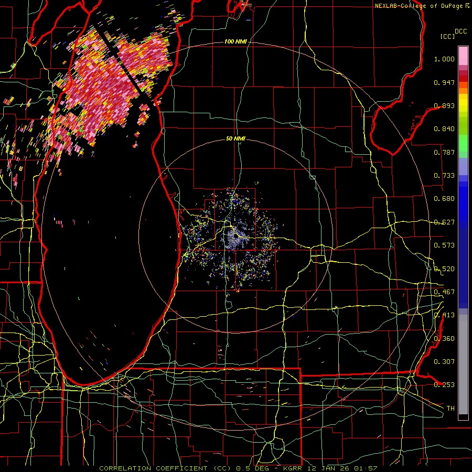Click the 50 NMI range ring label
This screenshot has width=472, height=472.
235,138
